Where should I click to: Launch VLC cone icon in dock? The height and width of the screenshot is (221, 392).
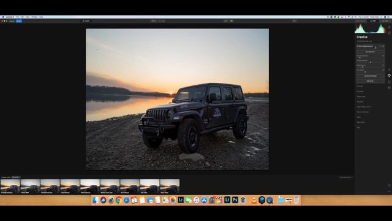click(x=254, y=200)
